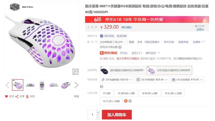Viewport: 215px width, 121px height.
Task: Expand the 1-year full coverage ¥19.00 dropdown
Action: pyautogui.click(x=187, y=80)
